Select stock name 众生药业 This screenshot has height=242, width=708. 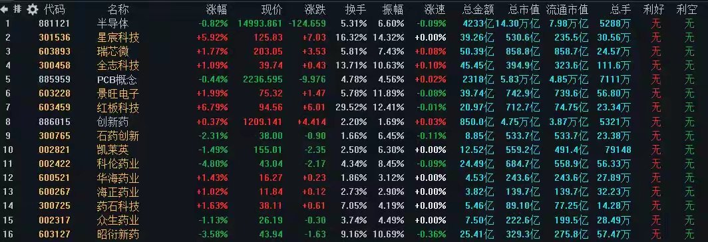[x=118, y=220]
